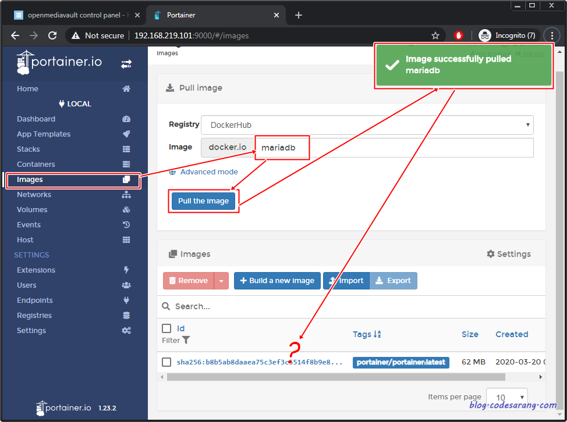Click the Containers server icon
Screen dimensions: 567x422
tap(126, 164)
